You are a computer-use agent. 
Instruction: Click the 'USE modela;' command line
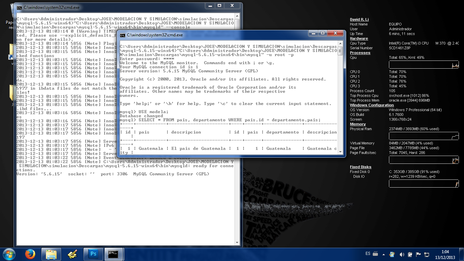(144, 112)
